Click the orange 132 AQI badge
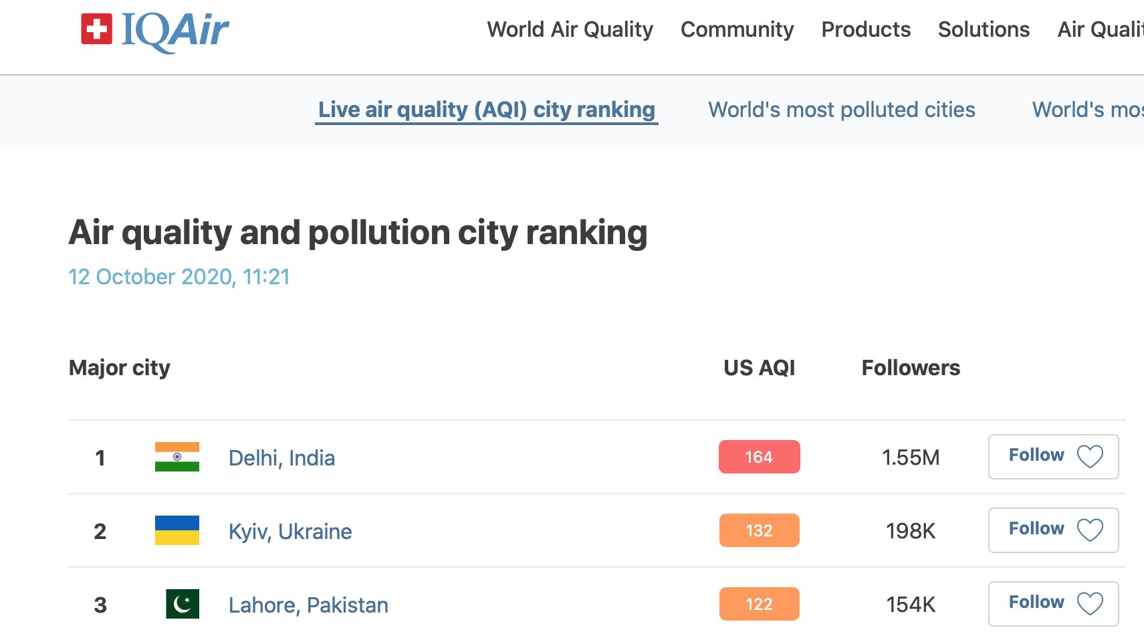The image size is (1144, 638). pos(759,530)
